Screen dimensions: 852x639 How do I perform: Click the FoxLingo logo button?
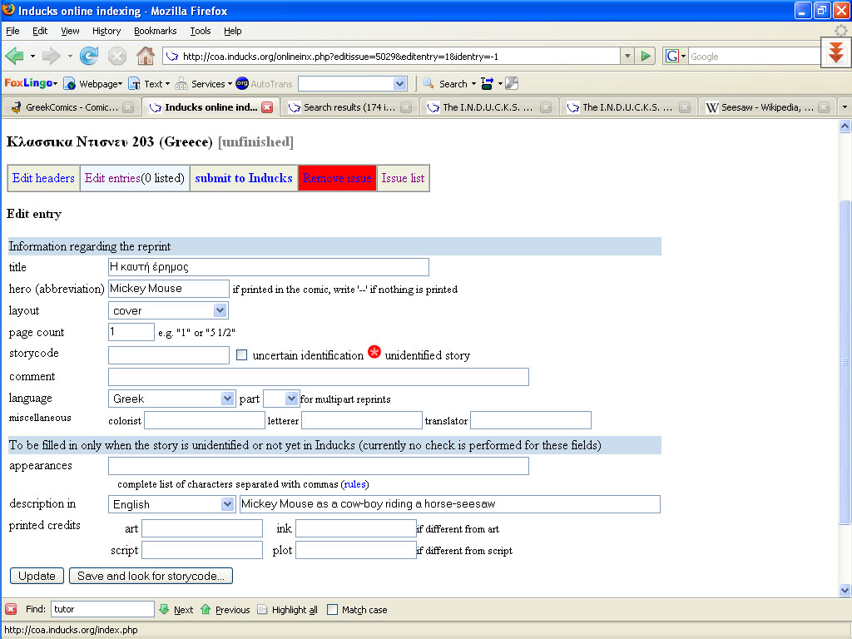point(28,83)
